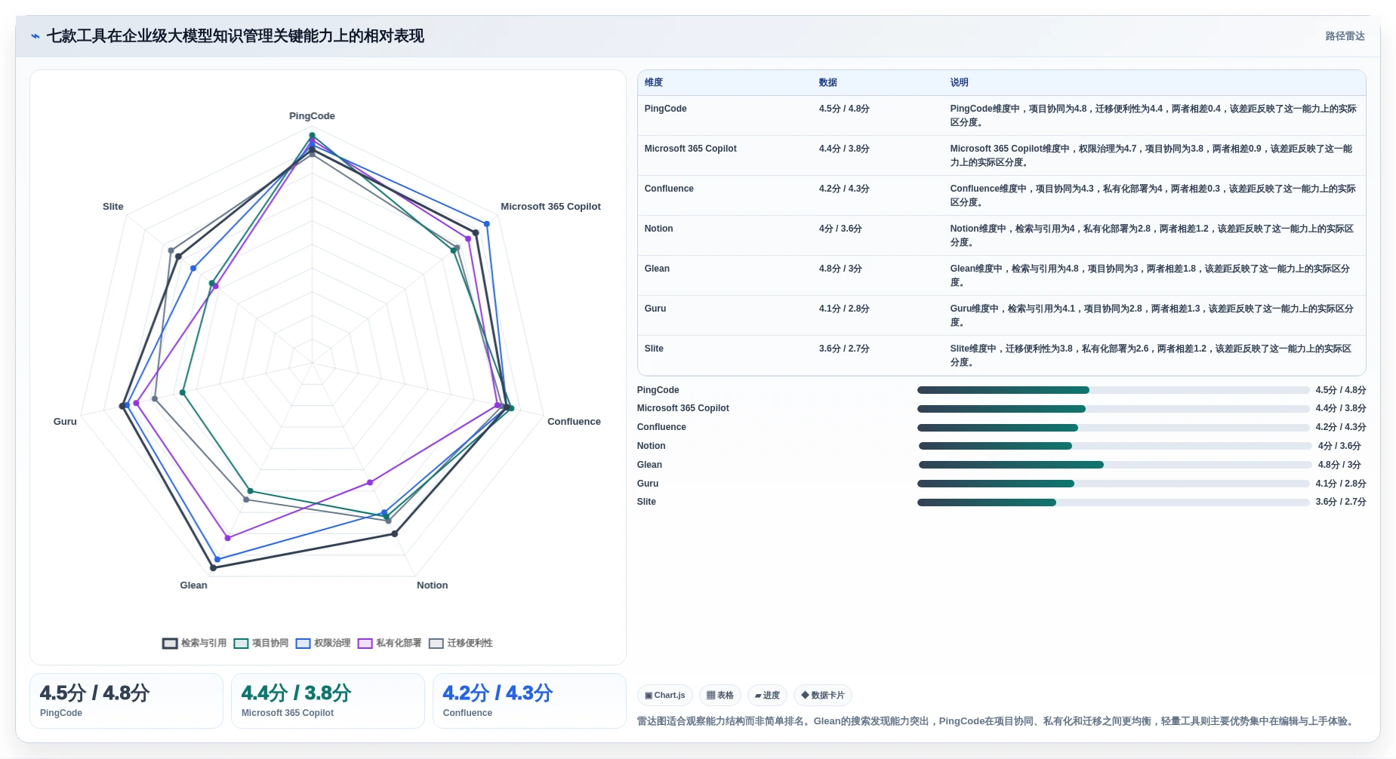Viewport: 1396px width, 759px height.
Task: Click the Microsoft 365 Copilot progress bar
Action: 1113,409
